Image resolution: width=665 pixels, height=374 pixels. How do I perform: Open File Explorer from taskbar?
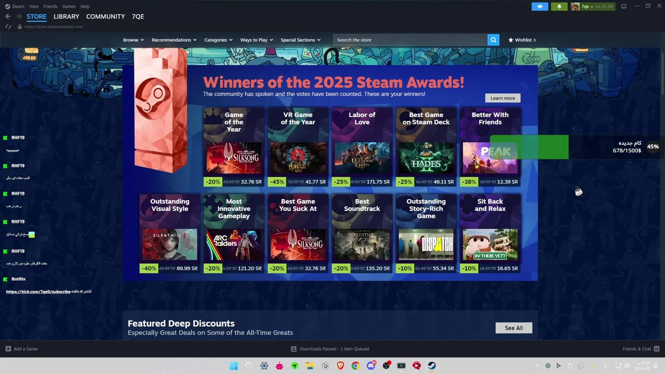pyautogui.click(x=310, y=366)
